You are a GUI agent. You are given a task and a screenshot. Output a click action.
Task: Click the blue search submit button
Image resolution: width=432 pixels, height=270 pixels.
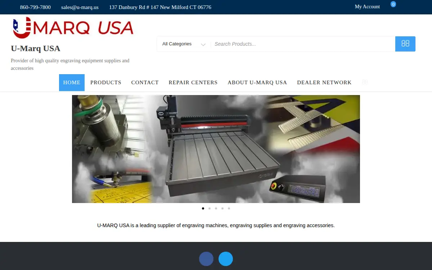coord(405,44)
